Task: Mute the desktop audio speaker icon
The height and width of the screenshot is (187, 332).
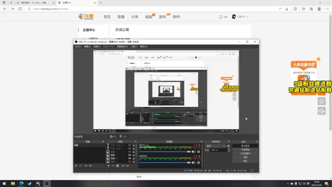Action: click(x=193, y=162)
